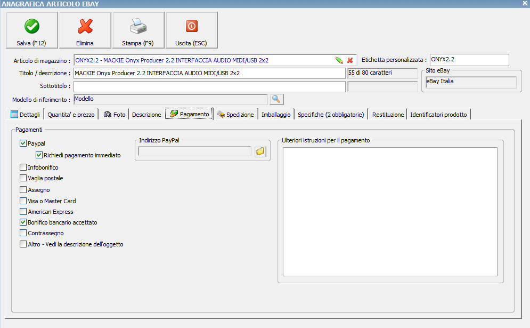Switch to Quantita' e prezzo tab
This screenshot has width=530, height=328.
pyautogui.click(x=71, y=115)
